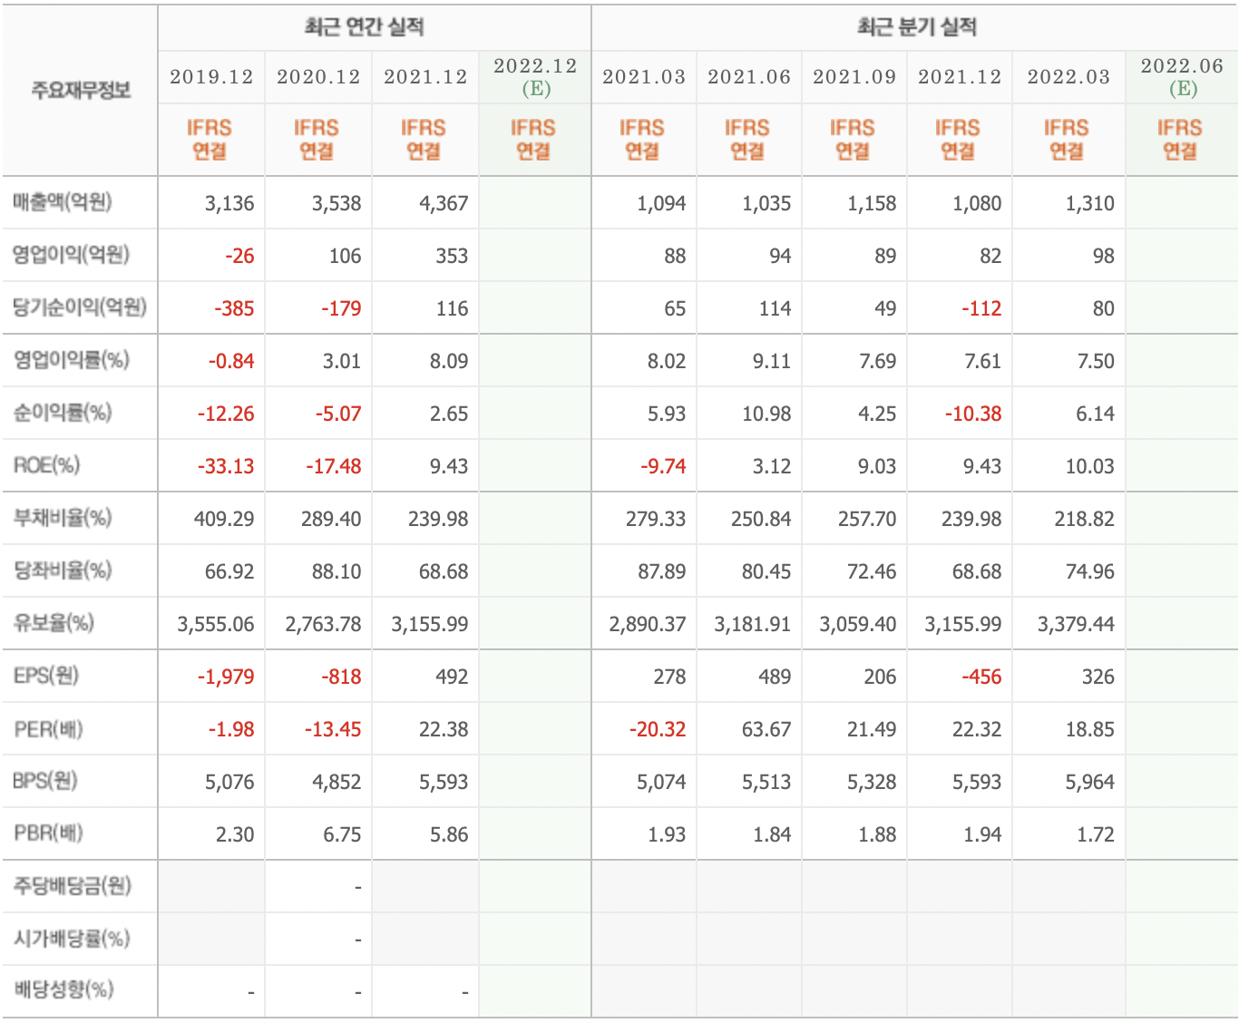
Task: Click the -179 net income value
Action: tap(341, 308)
